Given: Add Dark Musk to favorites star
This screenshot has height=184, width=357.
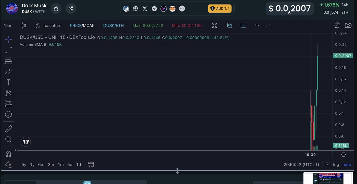Looking at the screenshot, I should point(56,8).
